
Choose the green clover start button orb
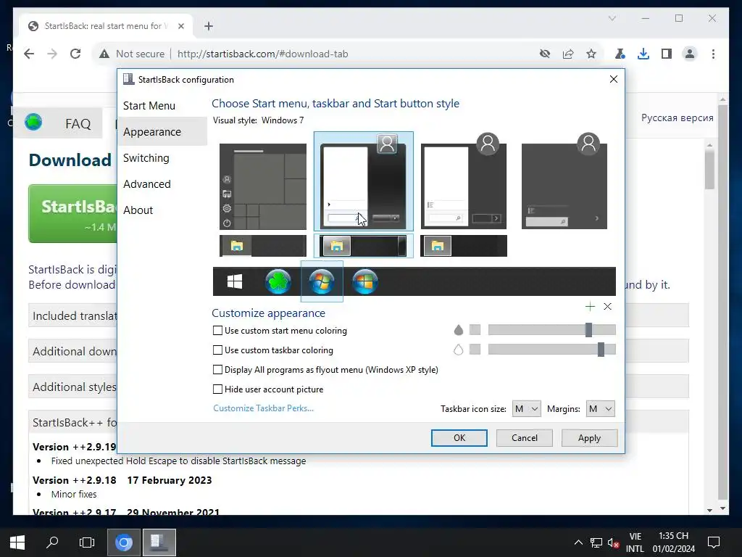click(x=278, y=281)
